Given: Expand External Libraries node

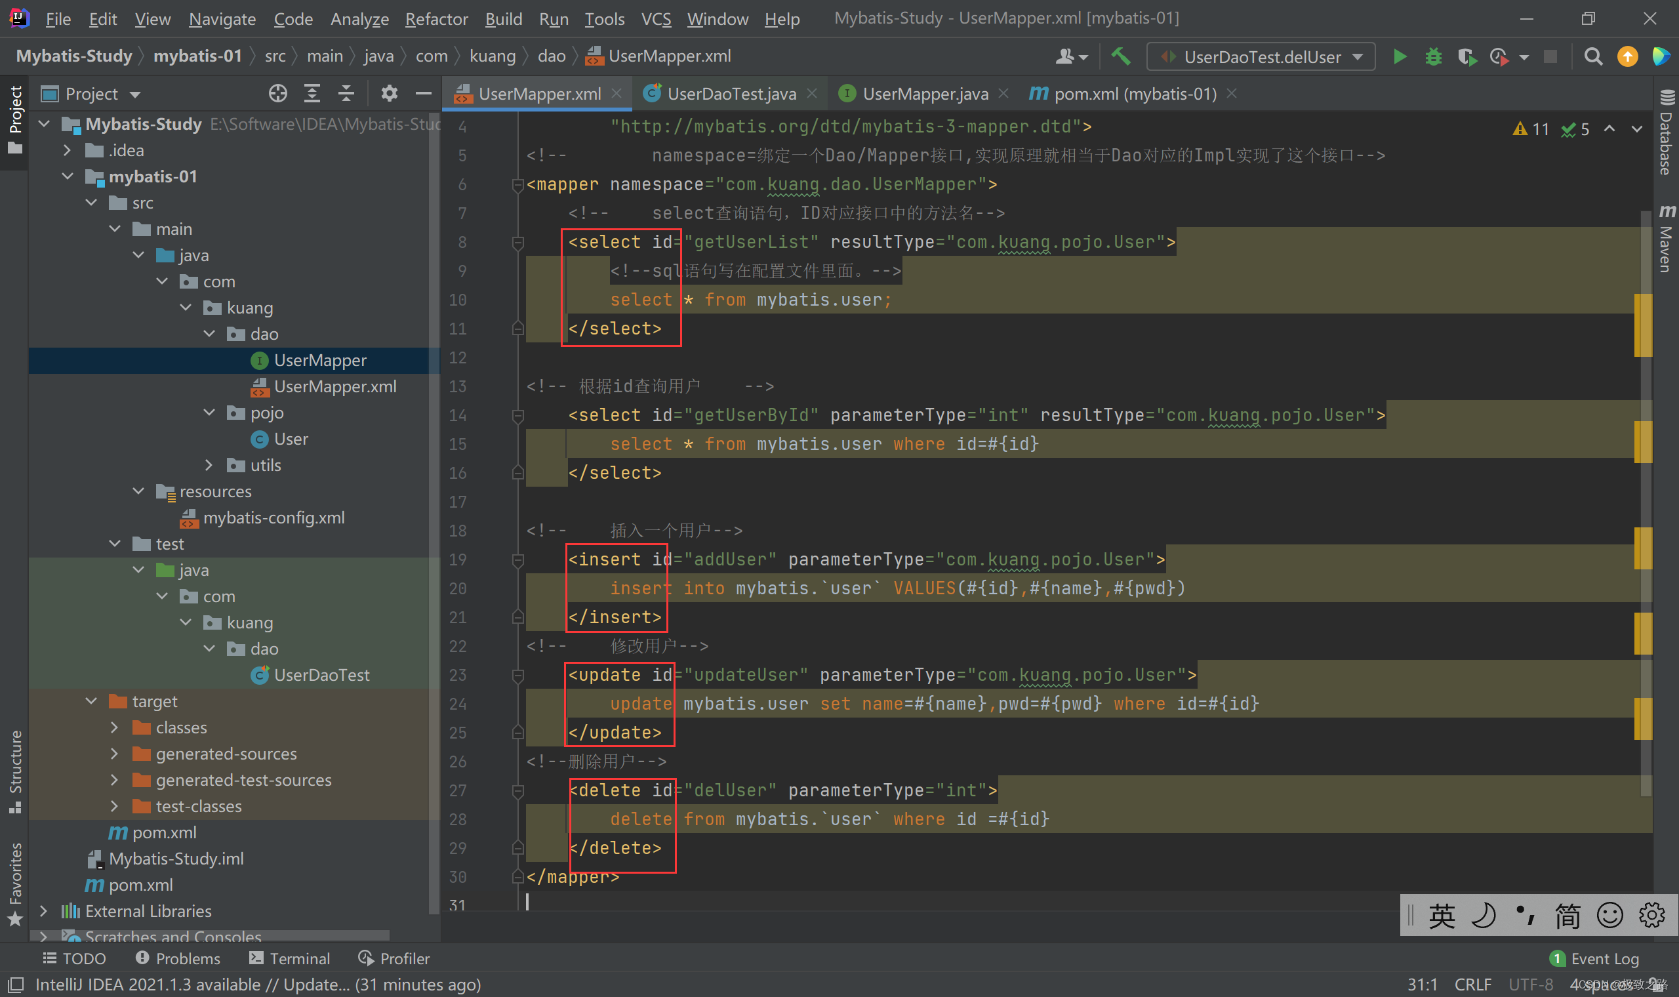Looking at the screenshot, I should [45, 911].
